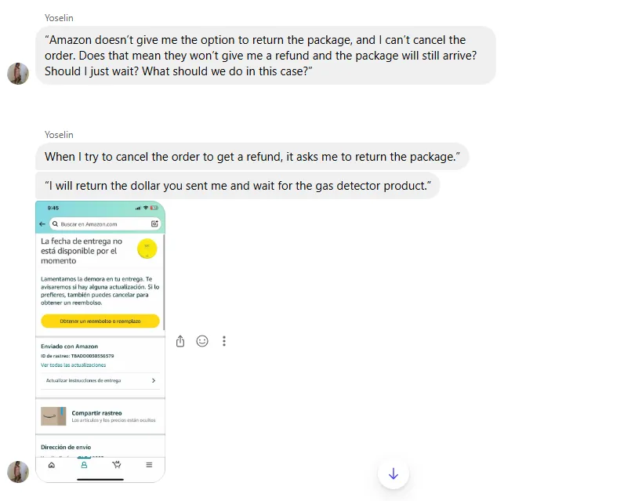This screenshot has height=501, width=631.
Task: Expand 'Actualizar instrucciones de entrega' chevron
Action: [x=154, y=380]
